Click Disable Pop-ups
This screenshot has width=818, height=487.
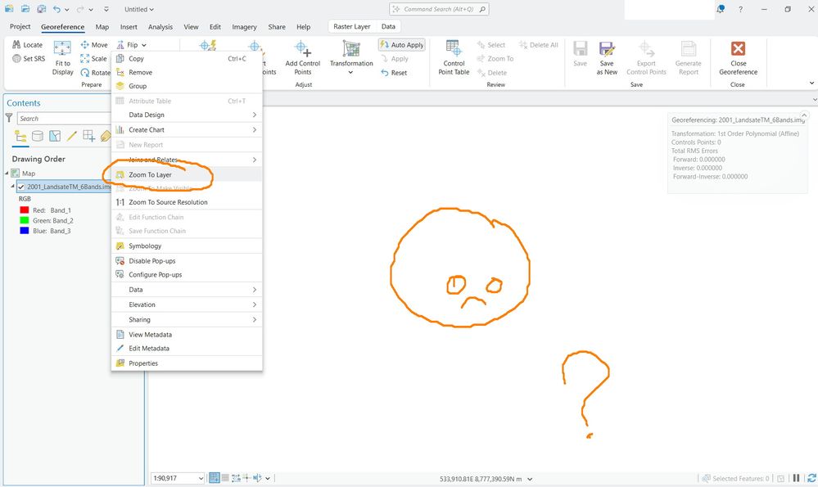point(187,261)
